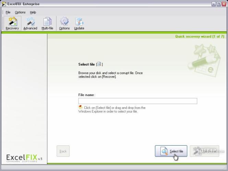
Task: Open the Recovery wizard toolbar icon
Action: pos(12,23)
